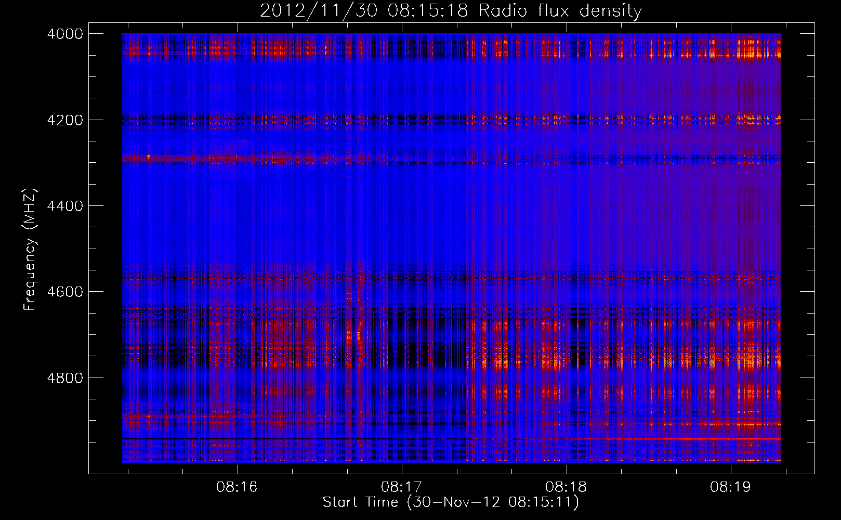Click the 'Start Time (30-Nov-12 08:15:11)' axis label
This screenshot has height=520, width=841.
pyautogui.click(x=451, y=503)
